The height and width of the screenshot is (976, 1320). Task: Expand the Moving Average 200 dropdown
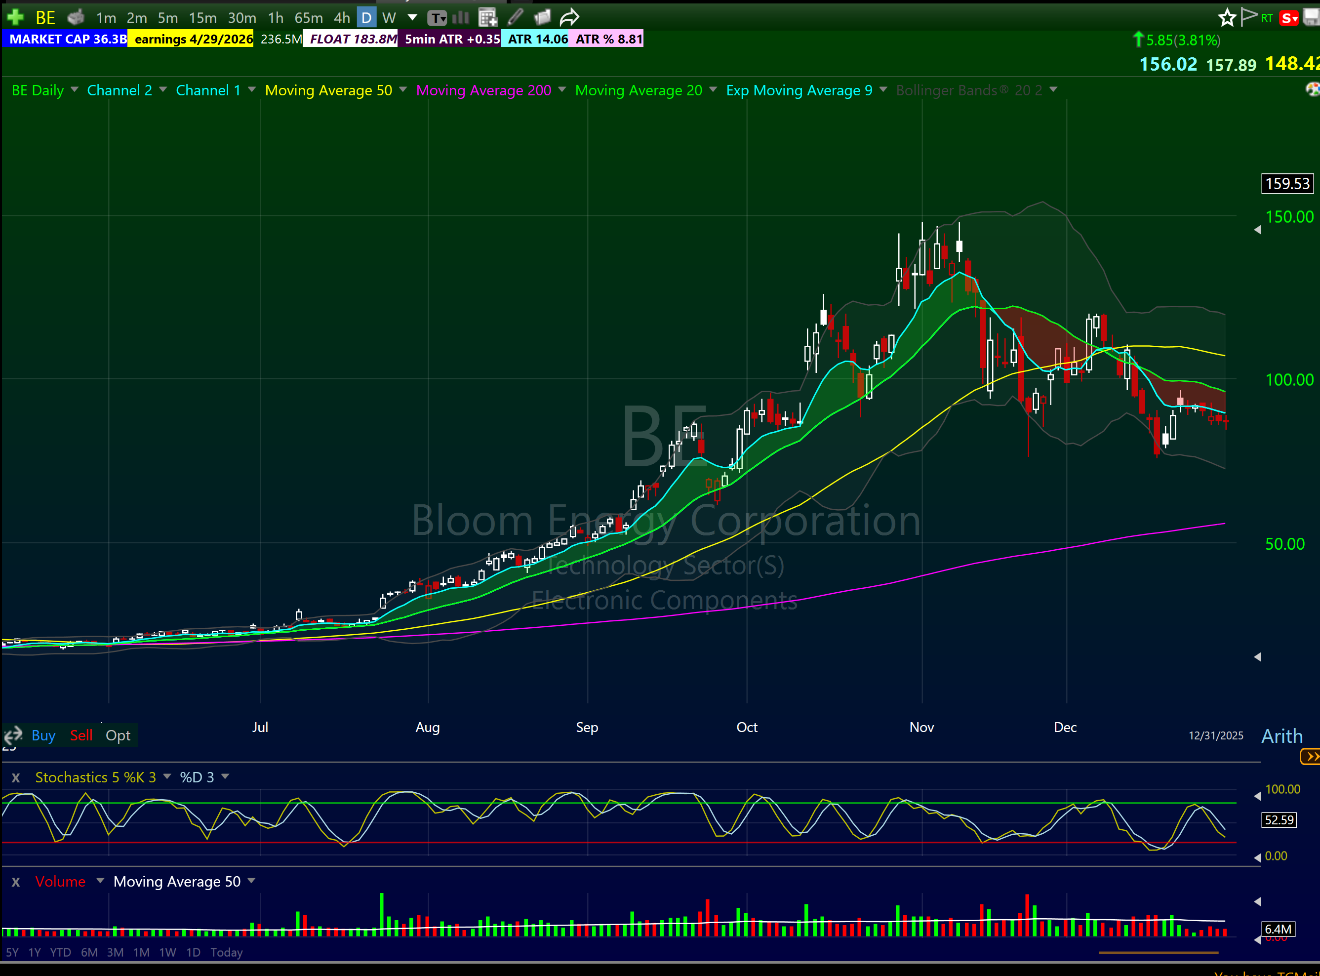coord(561,90)
